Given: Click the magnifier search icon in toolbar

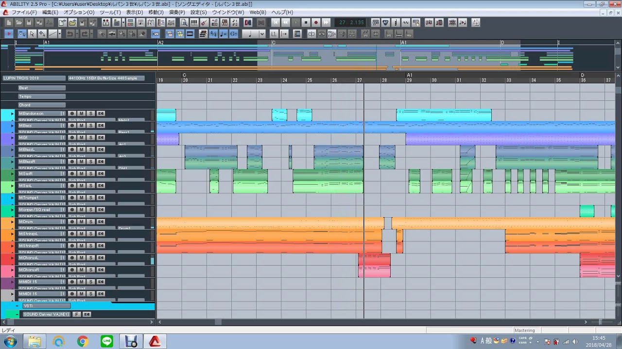Looking at the screenshot, I should [184, 22].
